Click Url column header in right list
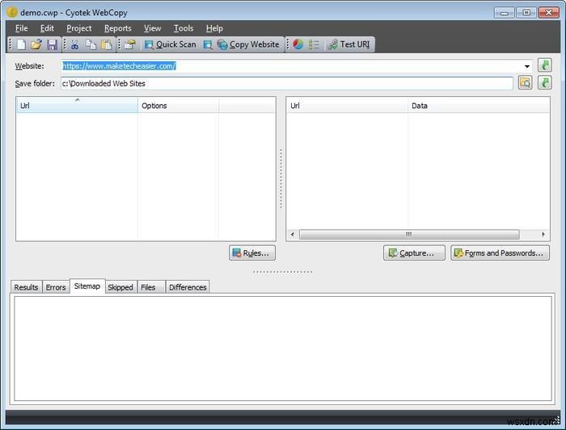The height and width of the screenshot is (430, 566). (347, 105)
